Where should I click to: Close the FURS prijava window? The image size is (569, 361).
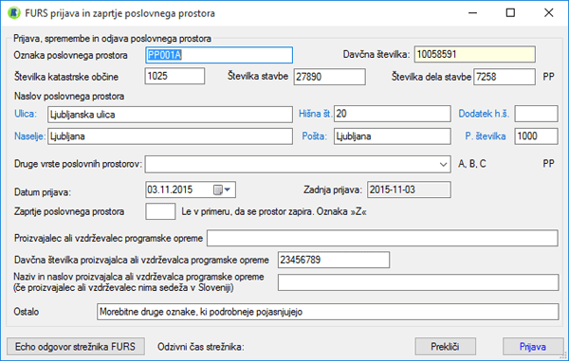(x=549, y=13)
